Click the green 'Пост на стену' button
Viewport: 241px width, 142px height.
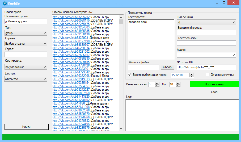click(214, 84)
